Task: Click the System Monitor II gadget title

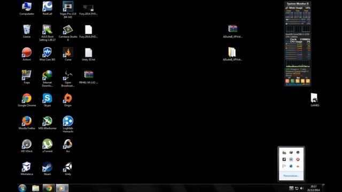Action: tap(298, 4)
